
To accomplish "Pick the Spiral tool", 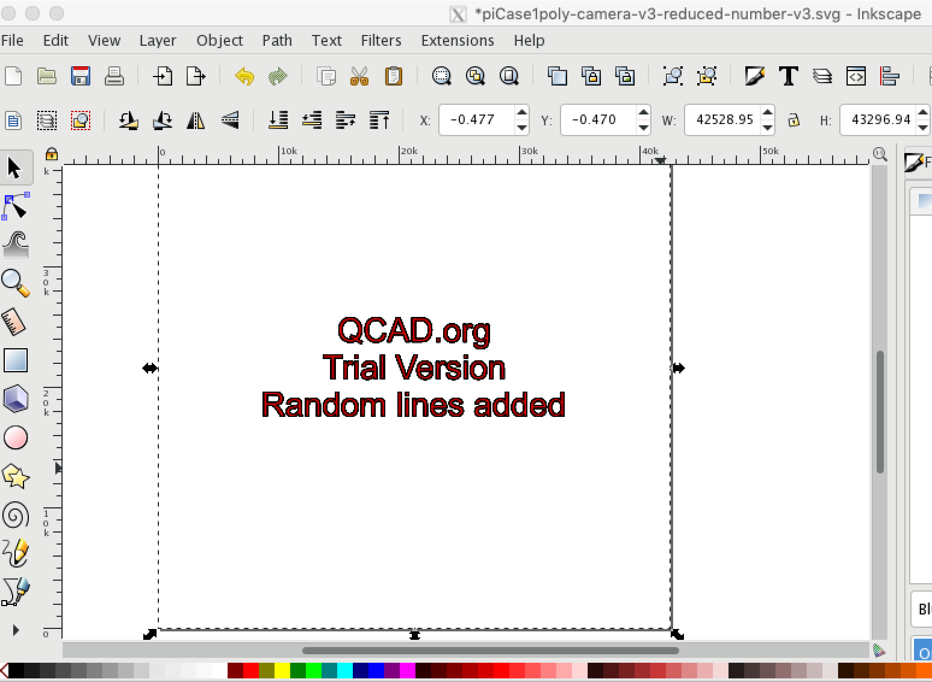I will 16,516.
